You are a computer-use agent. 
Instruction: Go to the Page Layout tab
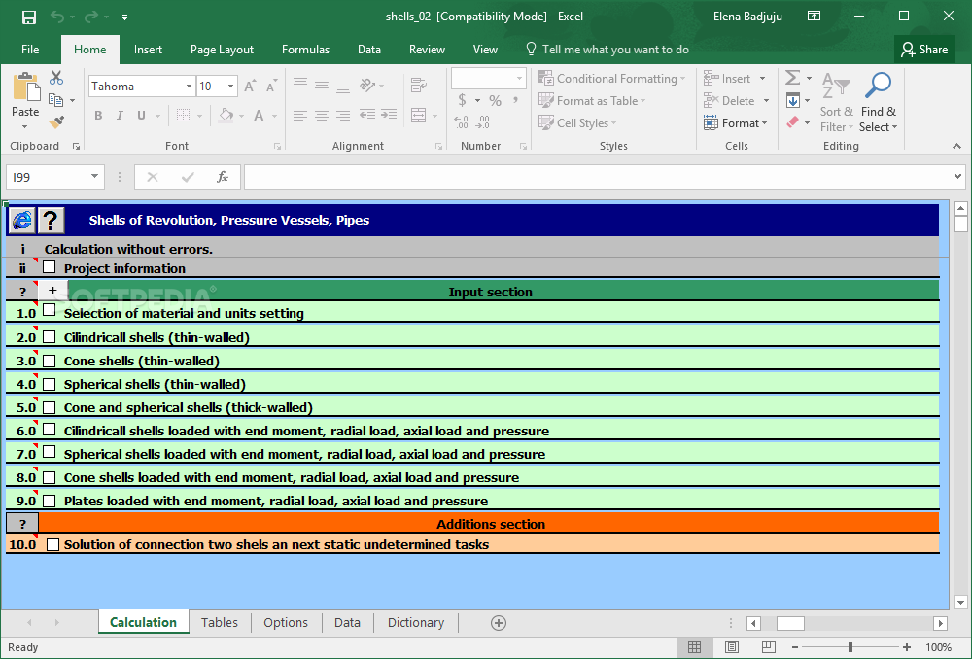[222, 50]
